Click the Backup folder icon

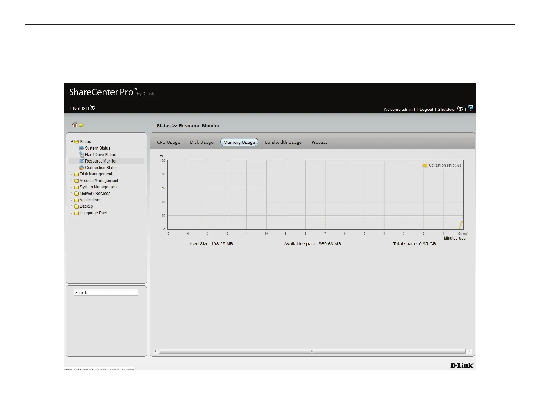coord(77,207)
